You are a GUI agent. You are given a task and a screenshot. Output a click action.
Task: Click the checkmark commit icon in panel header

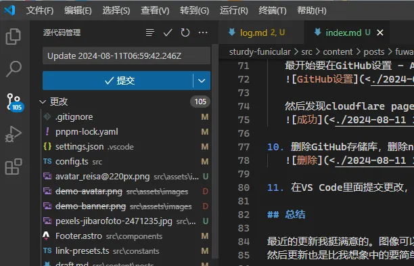click(x=168, y=32)
